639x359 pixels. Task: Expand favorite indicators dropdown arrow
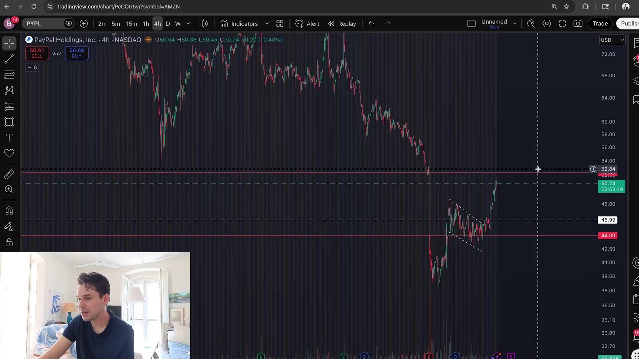click(x=267, y=23)
